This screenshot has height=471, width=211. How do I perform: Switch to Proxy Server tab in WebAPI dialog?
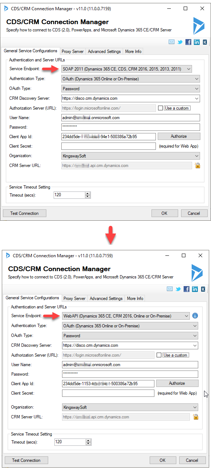[75, 299]
